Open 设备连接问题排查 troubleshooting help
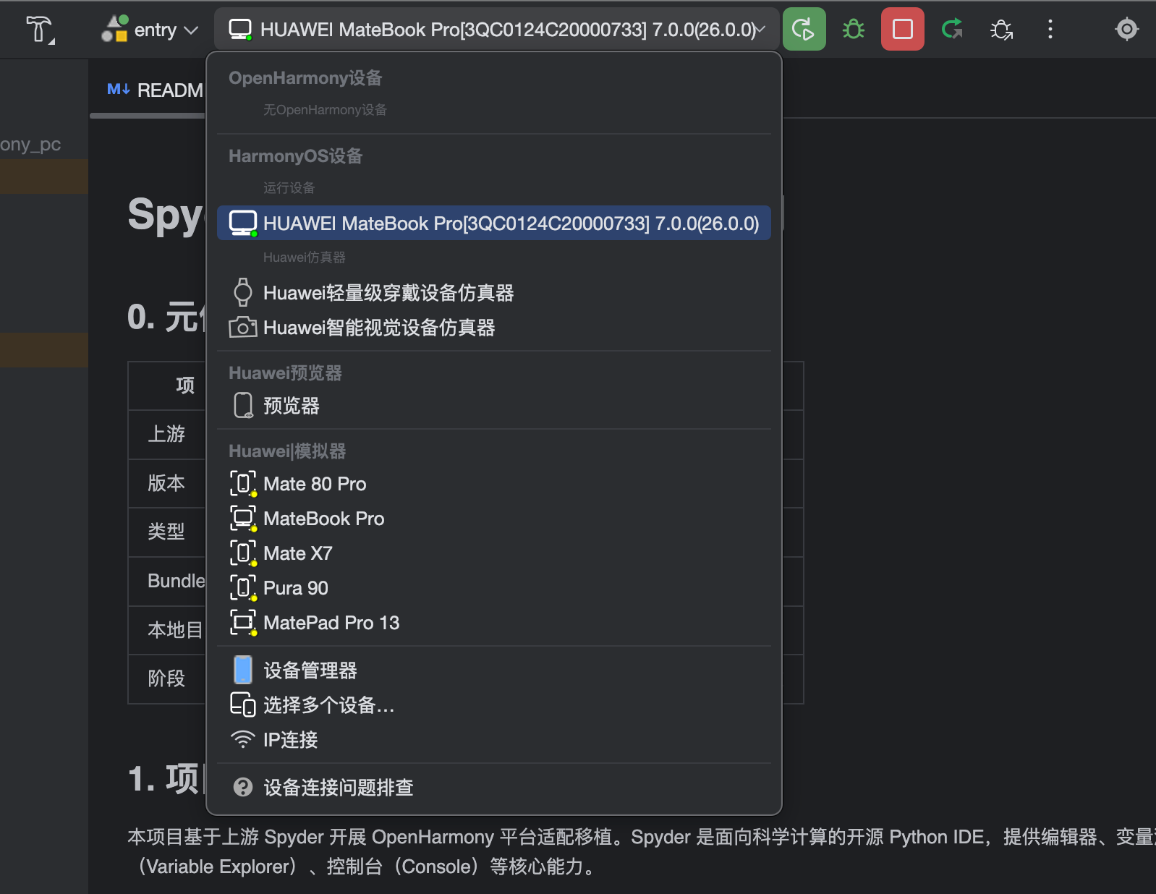The width and height of the screenshot is (1156, 894). (x=494, y=788)
